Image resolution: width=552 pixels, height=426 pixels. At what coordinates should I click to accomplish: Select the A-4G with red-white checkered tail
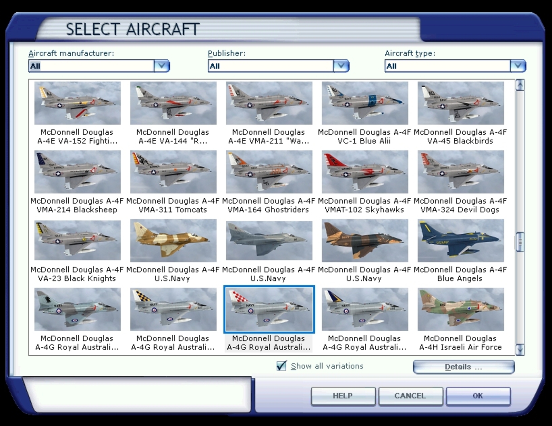269,310
